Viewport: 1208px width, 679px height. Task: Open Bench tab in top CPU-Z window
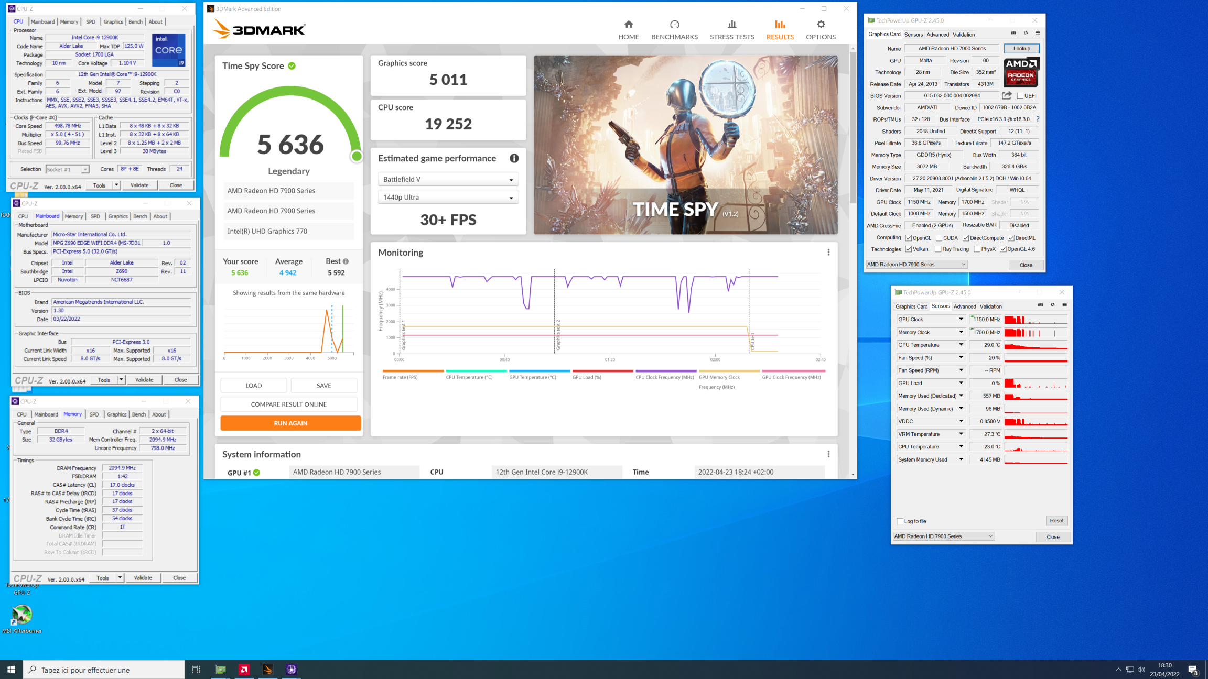click(135, 22)
